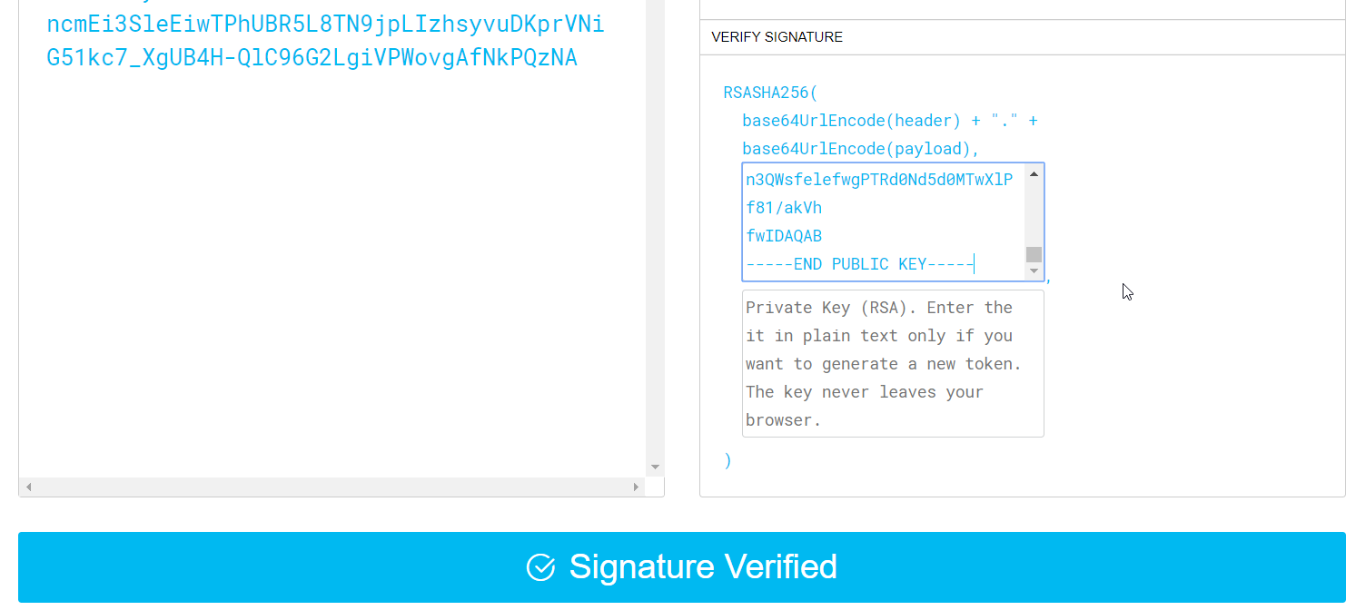Image resolution: width=1356 pixels, height=610 pixels.
Task: Click the Signature Verified checkmark icon
Action: (540, 567)
